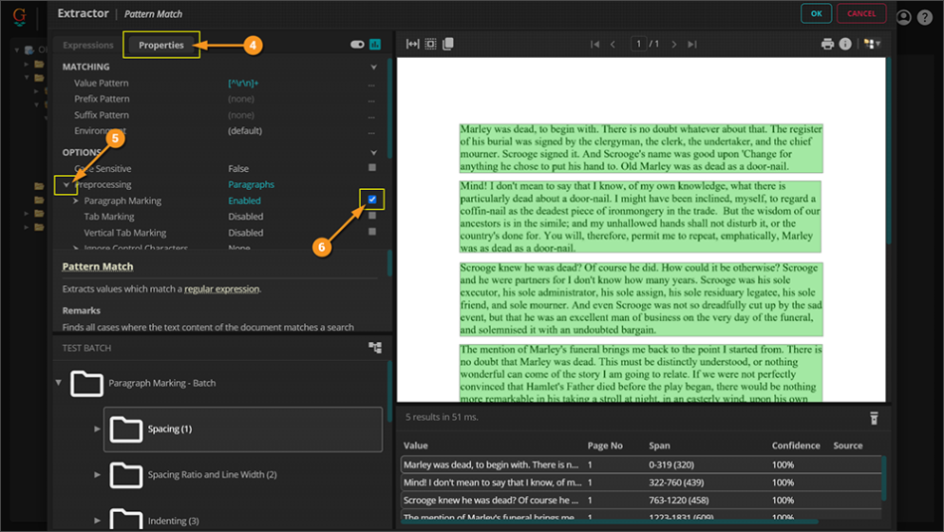Sort results by Source column header
This screenshot has height=532, width=944.
(848, 445)
